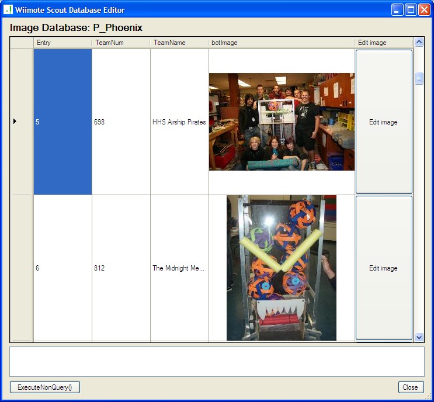Select Entry cell with value 5
Image resolution: width=434 pixels, height=402 pixels.
(63, 122)
